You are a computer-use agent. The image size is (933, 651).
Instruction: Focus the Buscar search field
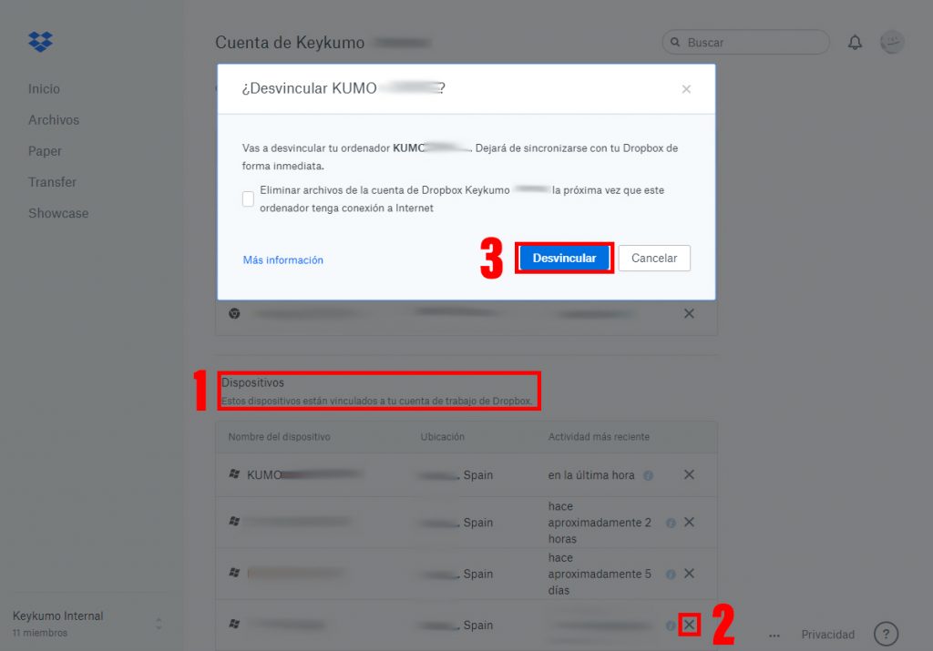[745, 42]
